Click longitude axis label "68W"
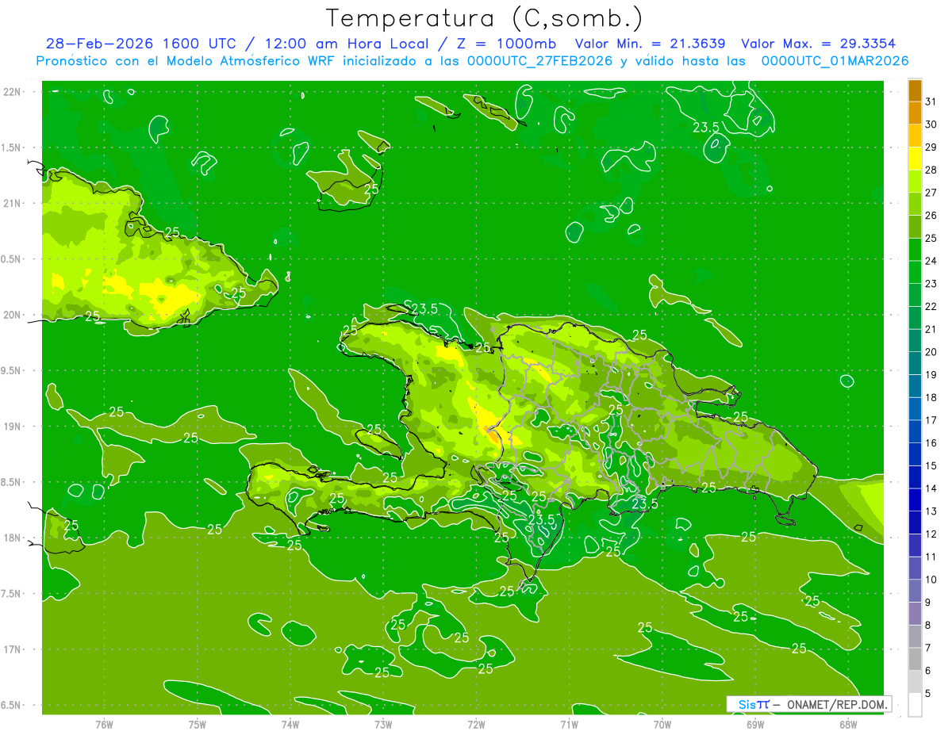Image resolution: width=952 pixels, height=735 pixels. pyautogui.click(x=848, y=724)
